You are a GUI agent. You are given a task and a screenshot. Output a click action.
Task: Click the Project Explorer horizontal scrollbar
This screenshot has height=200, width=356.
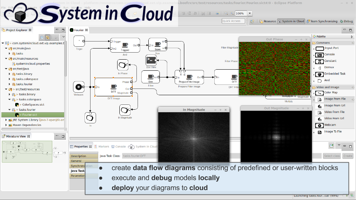tap(16, 130)
